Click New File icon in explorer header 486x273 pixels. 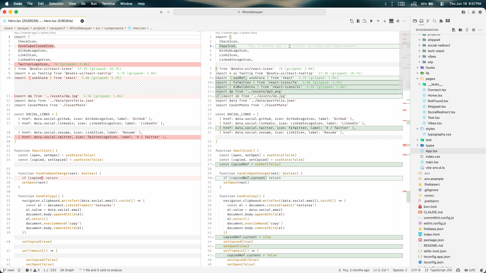point(454,30)
